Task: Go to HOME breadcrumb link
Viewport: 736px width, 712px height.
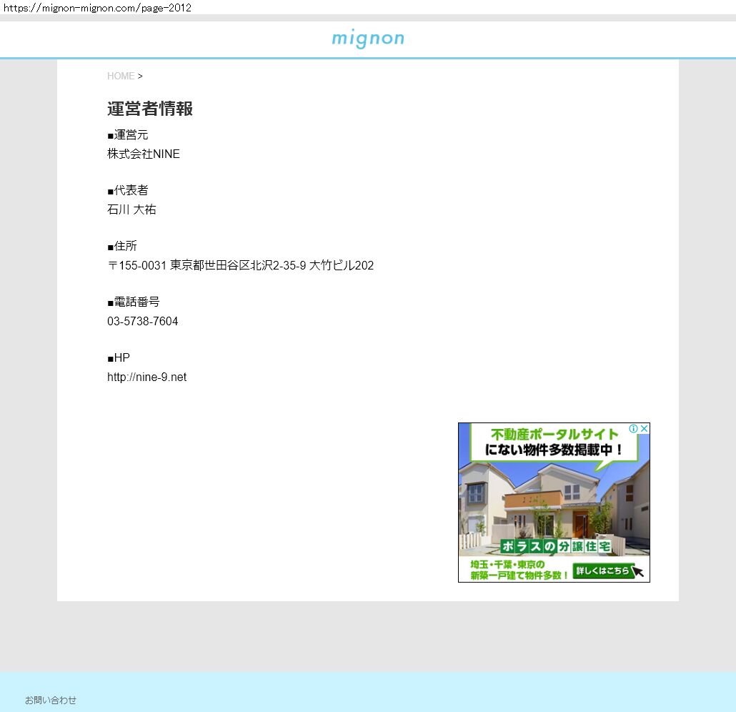Action: pyautogui.click(x=121, y=76)
